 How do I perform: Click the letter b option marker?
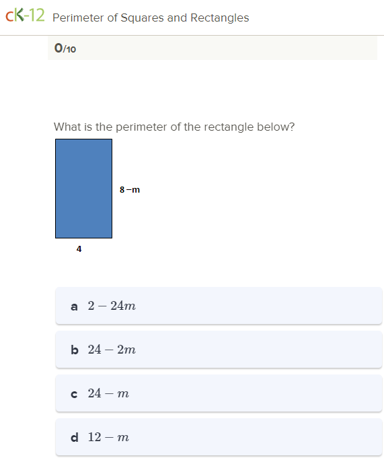[x=75, y=350]
